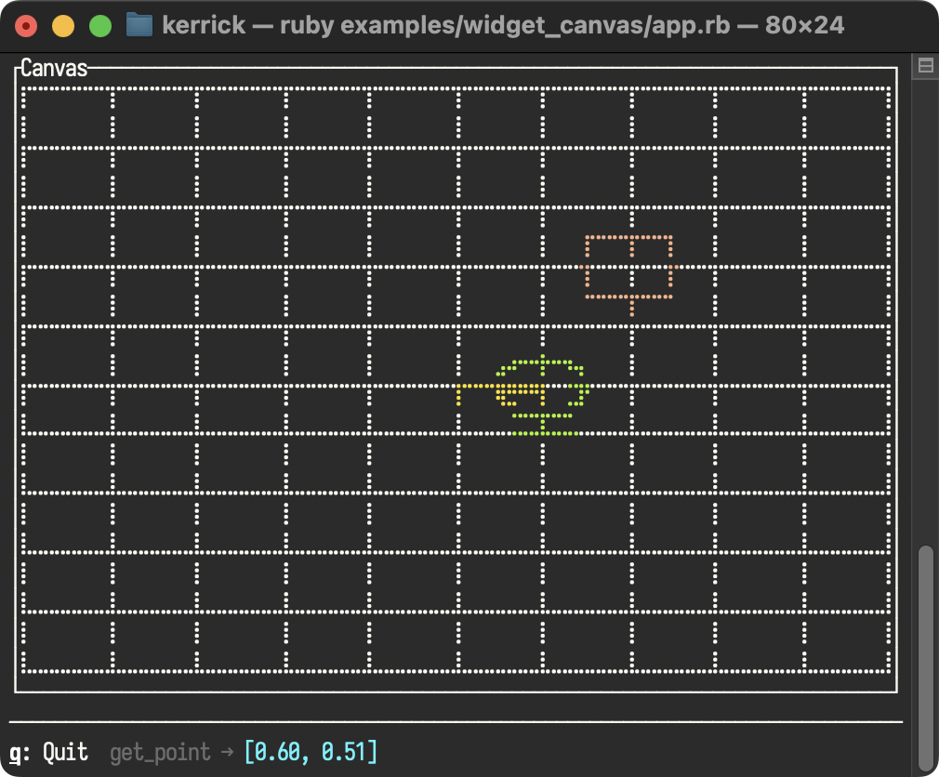Click the window title text with app.rb
The width and height of the screenshot is (939, 777).
coord(503,25)
